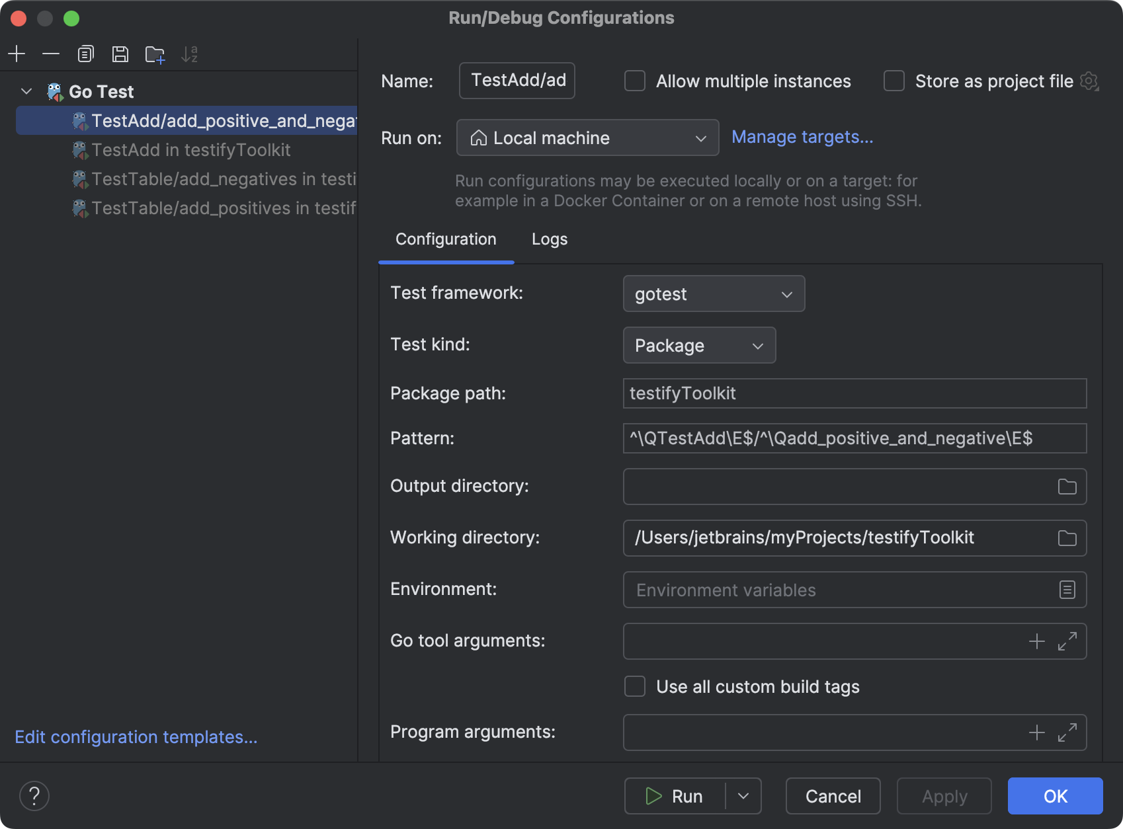Viewport: 1123px width, 829px height.
Task: Enable Allow multiple instances
Action: 634,81
